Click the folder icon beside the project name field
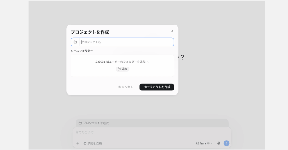288x150 pixels. [76, 42]
